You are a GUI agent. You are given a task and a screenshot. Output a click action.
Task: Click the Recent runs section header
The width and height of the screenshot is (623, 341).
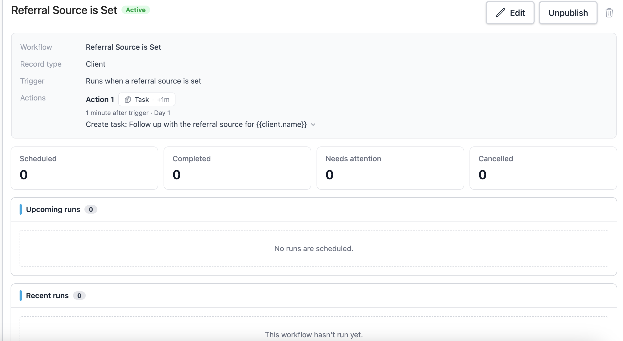click(47, 296)
